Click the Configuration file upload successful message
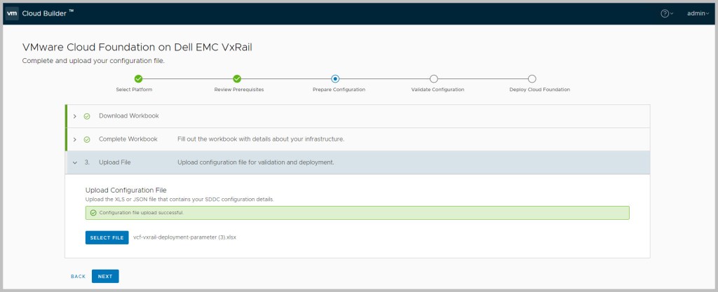Viewport: 718px width, 292px height. 142,213
